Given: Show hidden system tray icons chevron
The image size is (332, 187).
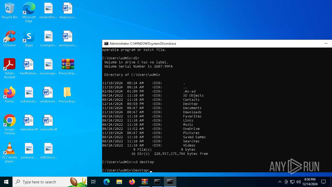Looking at the screenshot, I should pos(280,182).
